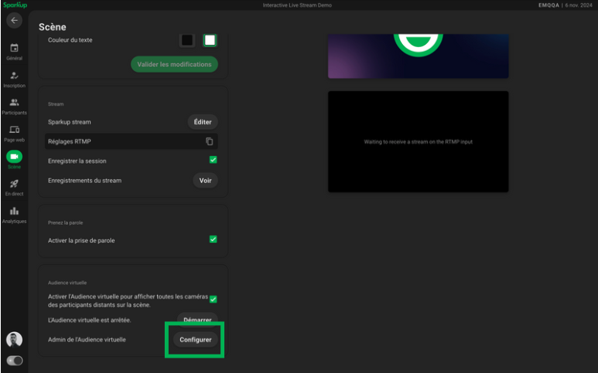
Task: Toggle the dark mode switch at bottom left
Action: tap(14, 361)
